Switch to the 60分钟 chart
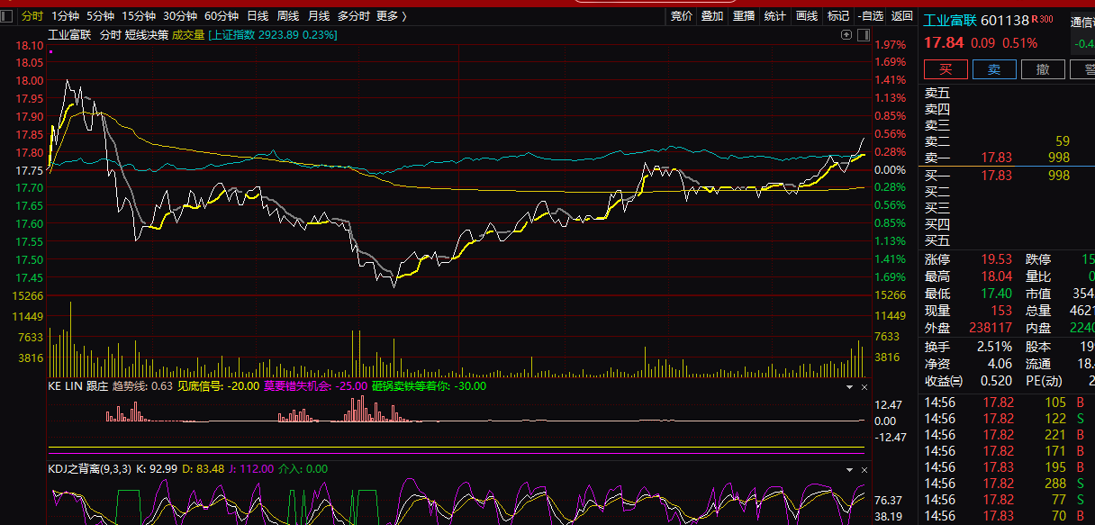 point(222,16)
